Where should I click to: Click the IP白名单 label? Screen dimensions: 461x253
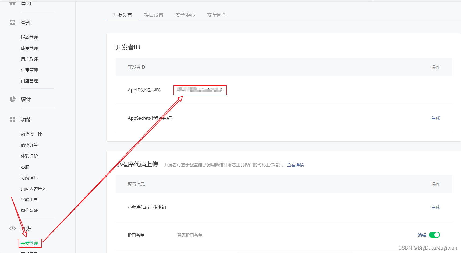click(136, 235)
